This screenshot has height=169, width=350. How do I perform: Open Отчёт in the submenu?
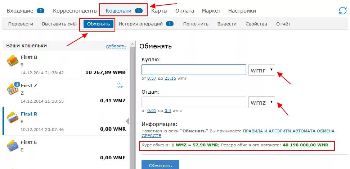point(283,24)
